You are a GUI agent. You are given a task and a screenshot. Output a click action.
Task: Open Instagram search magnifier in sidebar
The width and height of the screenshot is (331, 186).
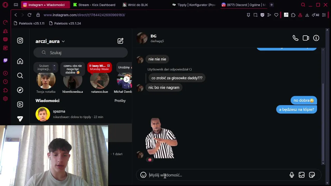pyautogui.click(x=20, y=75)
